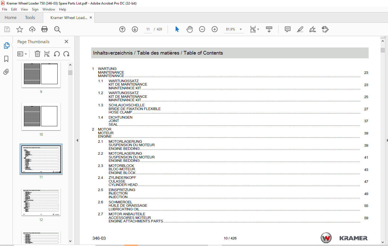Rotate page clockwise
This screenshot has width=388, height=246.
pyautogui.click(x=66, y=54)
